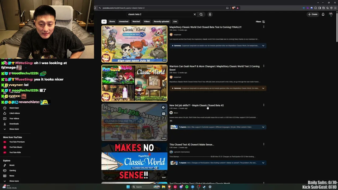Open Brave Wallet icon in toolbar

[x=323, y=8]
